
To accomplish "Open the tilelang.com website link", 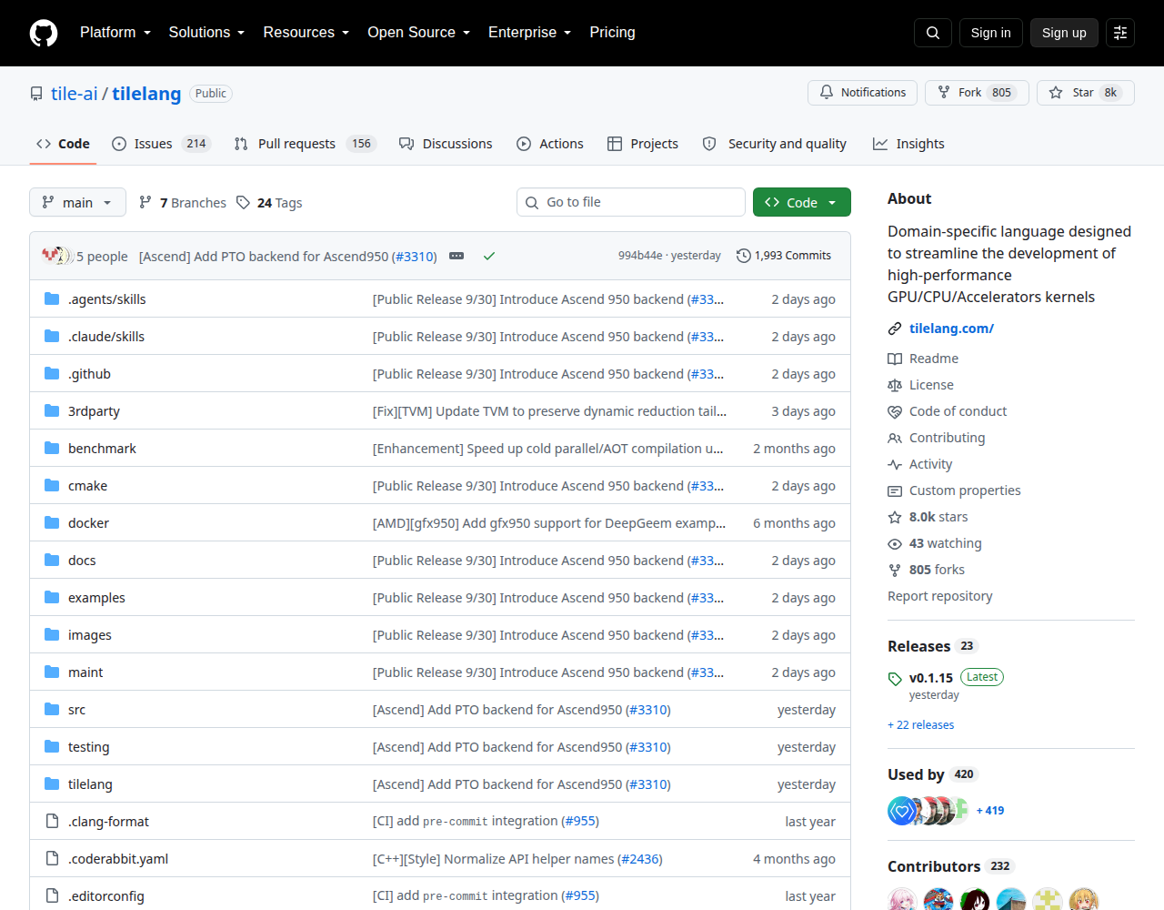I will click(x=951, y=329).
